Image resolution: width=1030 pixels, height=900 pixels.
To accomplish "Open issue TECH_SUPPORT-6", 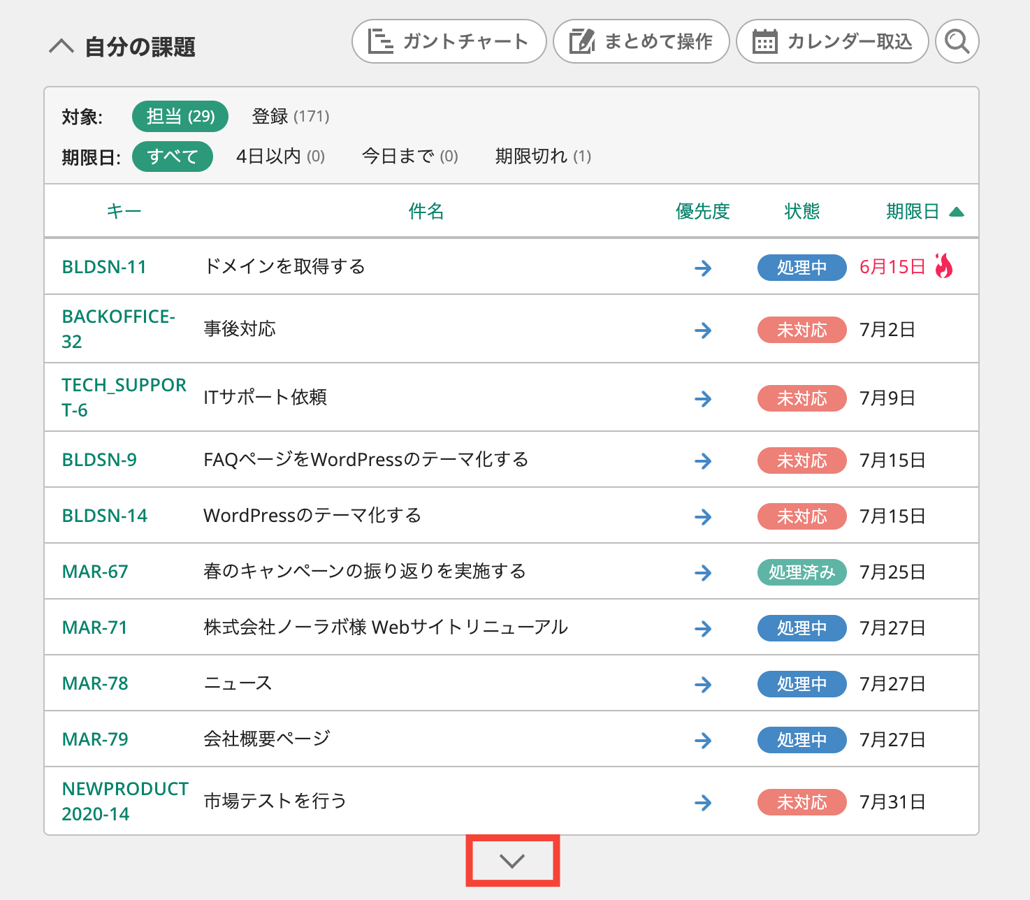I will [124, 398].
